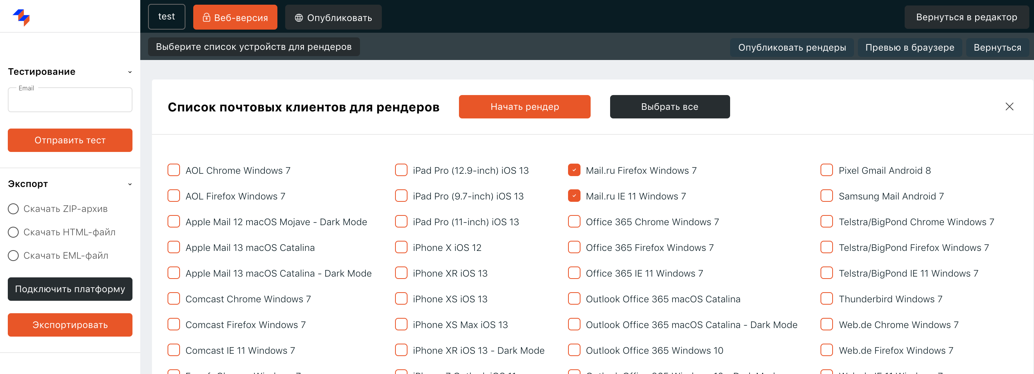Click the app logo in the sidebar
The height and width of the screenshot is (374, 1034).
(x=21, y=17)
